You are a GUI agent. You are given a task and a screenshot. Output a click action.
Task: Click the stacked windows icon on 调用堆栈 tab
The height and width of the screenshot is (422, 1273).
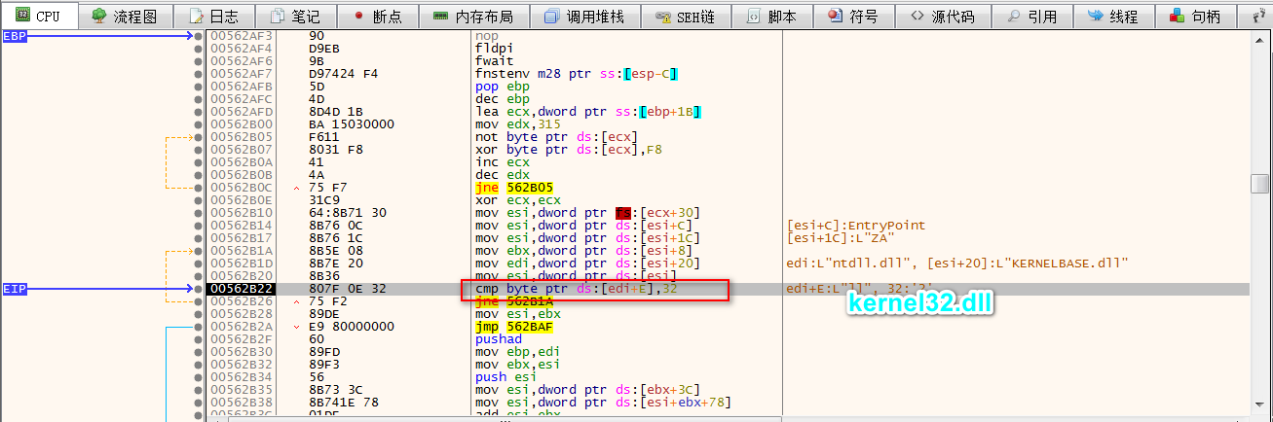(x=552, y=16)
